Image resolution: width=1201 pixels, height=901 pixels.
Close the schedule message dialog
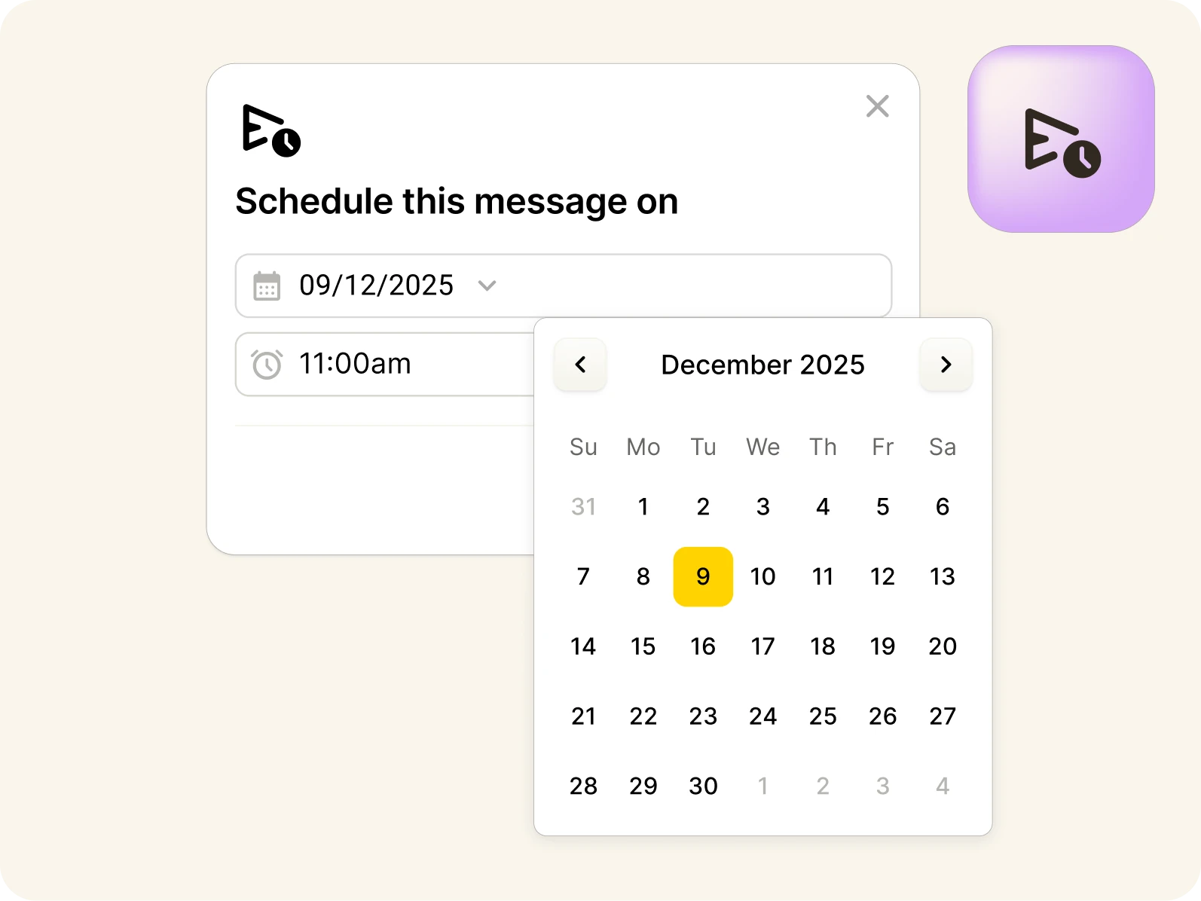pyautogui.click(x=878, y=106)
